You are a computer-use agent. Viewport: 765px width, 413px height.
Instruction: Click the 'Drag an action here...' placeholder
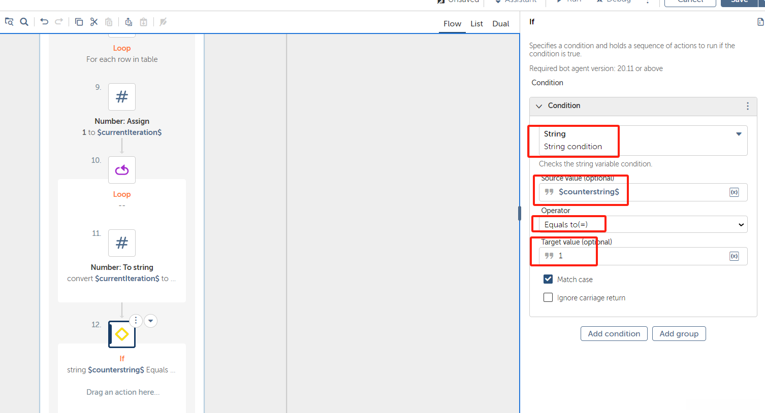[x=123, y=392]
